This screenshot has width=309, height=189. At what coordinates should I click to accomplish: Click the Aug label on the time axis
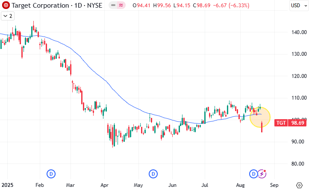240,185
